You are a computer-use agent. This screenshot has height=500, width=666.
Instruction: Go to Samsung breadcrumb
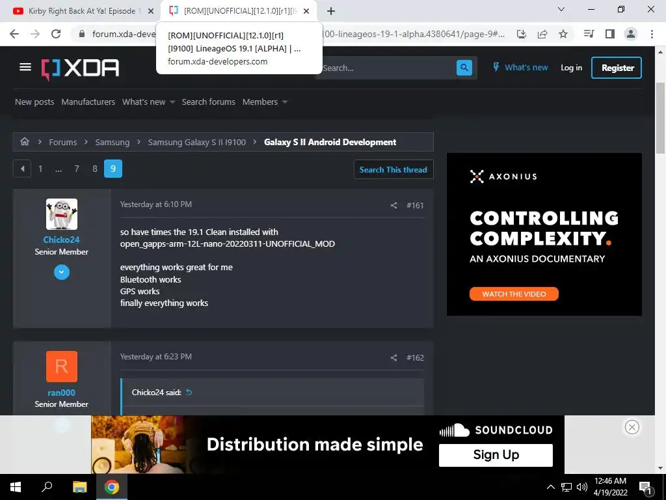tap(112, 142)
